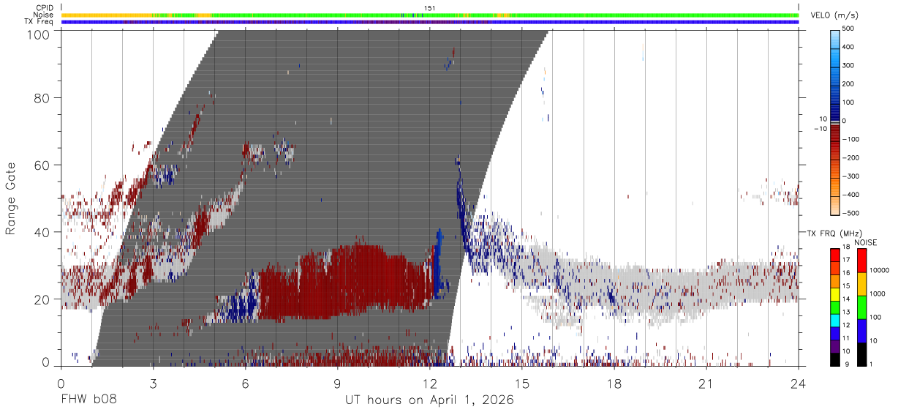Click the -400 label on the velocity colorbar

851,195
